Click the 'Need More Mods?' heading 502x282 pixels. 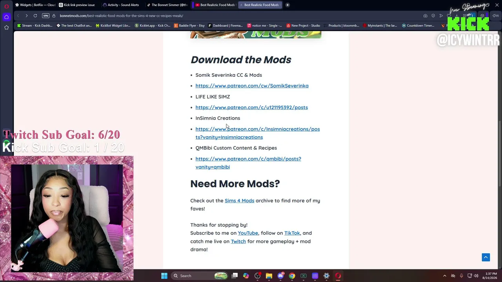click(x=235, y=183)
